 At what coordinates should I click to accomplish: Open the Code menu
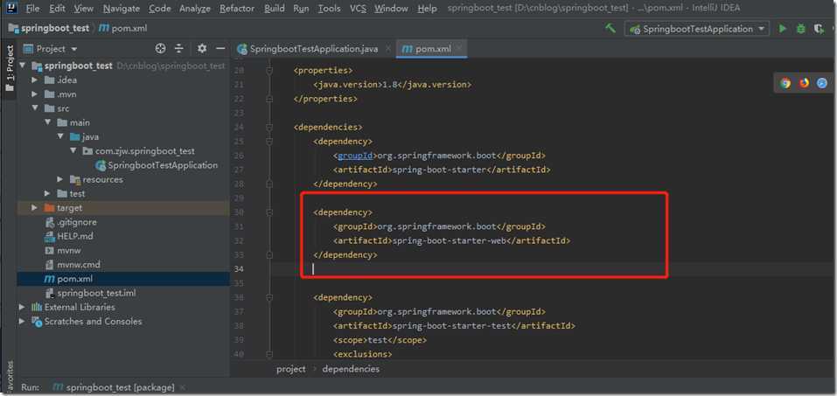[159, 9]
